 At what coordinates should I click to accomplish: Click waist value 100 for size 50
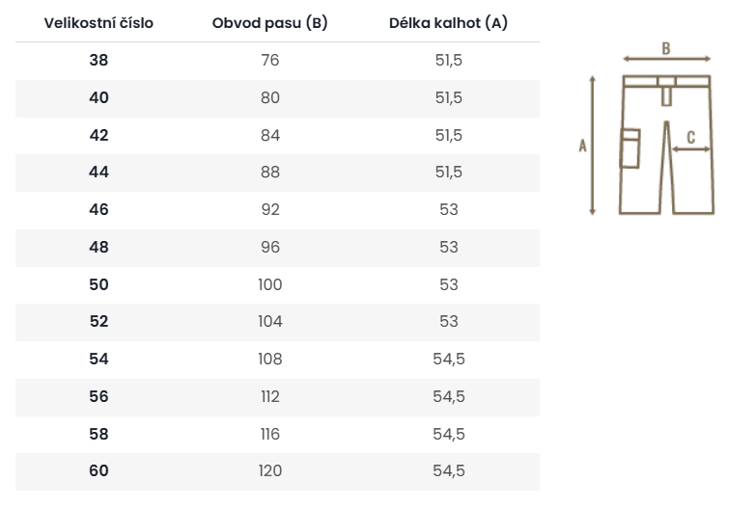tap(270, 284)
